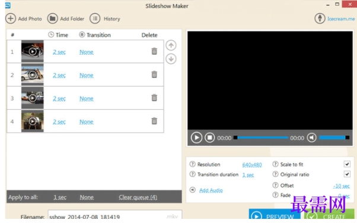Viewport: 357px width, 223px height.
Task: Change the 2 sec time on slide 4
Action: (59, 122)
